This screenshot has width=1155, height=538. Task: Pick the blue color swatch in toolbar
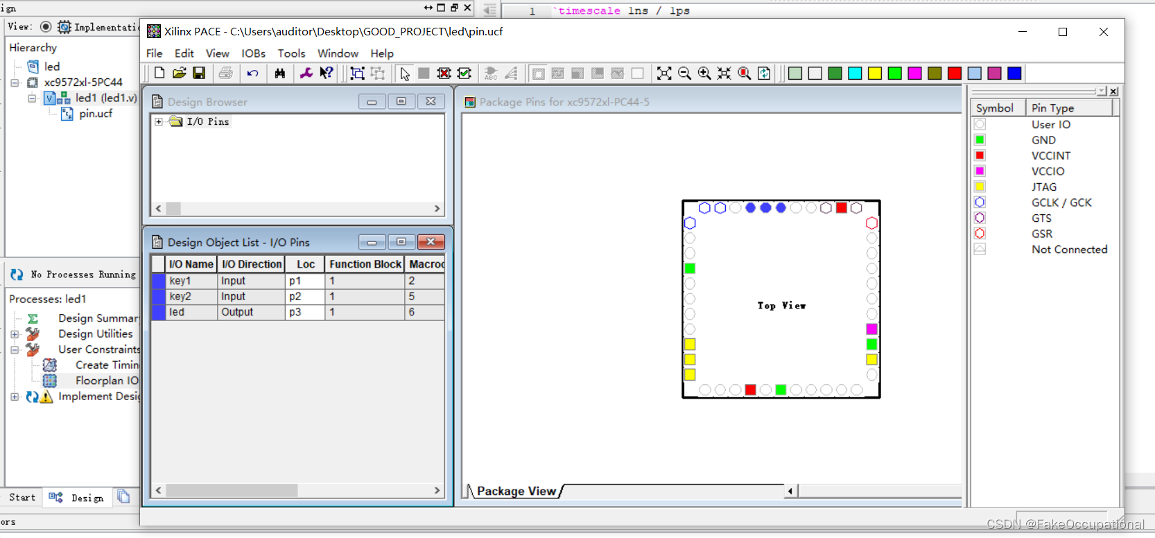click(x=1015, y=73)
